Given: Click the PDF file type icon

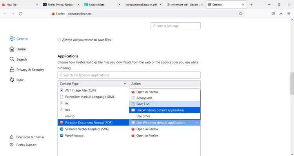Looking at the screenshot, I should [62, 122].
